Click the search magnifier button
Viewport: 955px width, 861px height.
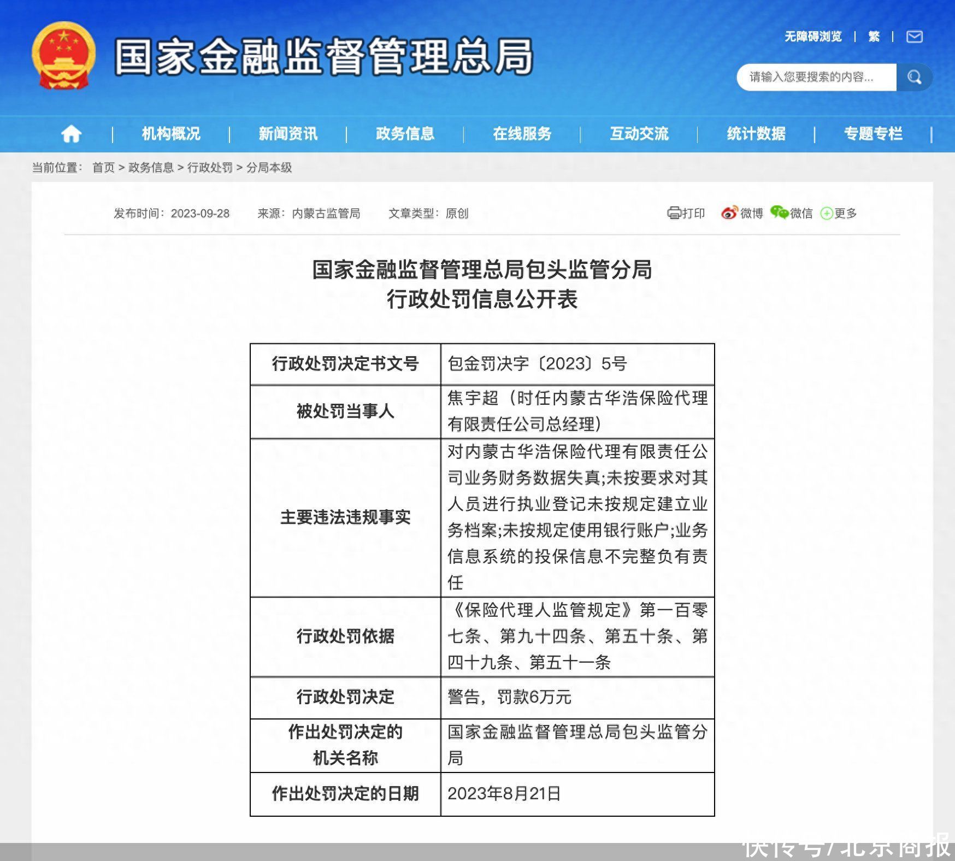(x=914, y=77)
